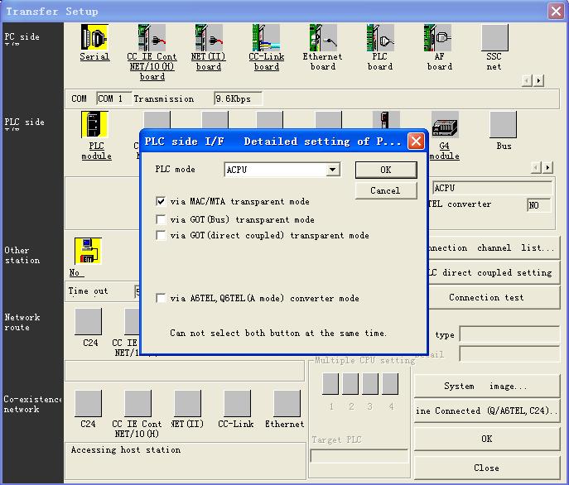
Task: Enable via A6TEL,Q6TEL(A mode) converter mode
Action: [x=161, y=298]
